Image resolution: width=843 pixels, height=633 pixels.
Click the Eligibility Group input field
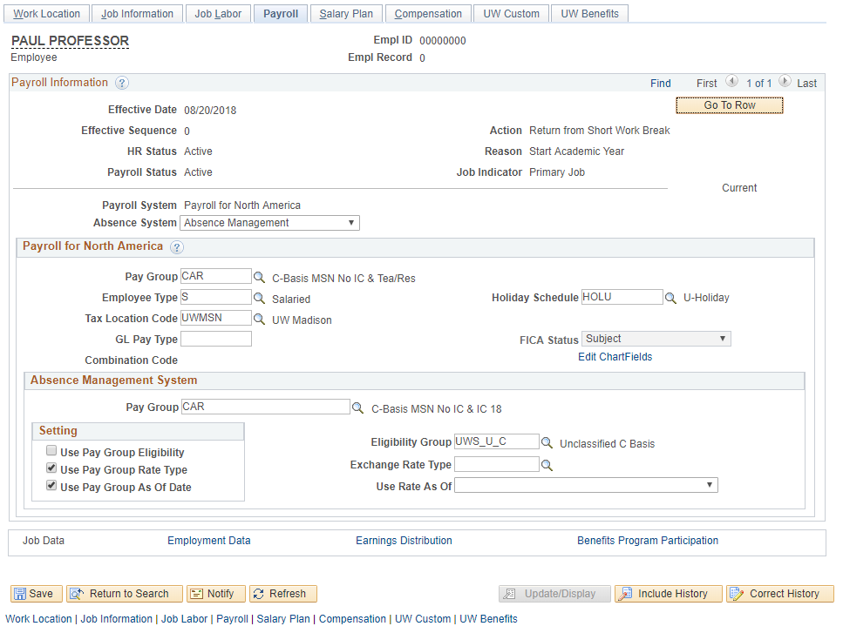tap(497, 441)
